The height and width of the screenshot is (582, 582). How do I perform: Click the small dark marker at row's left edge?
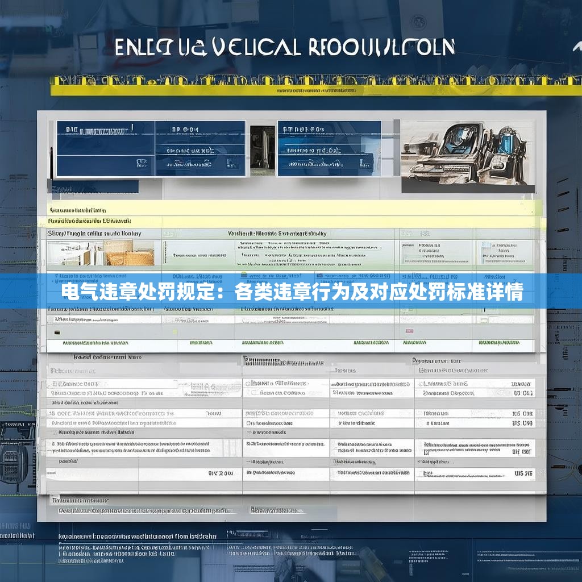(x=56, y=331)
